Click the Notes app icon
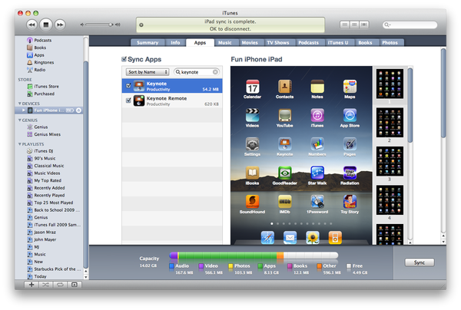461x310 pixels. pos(317,87)
